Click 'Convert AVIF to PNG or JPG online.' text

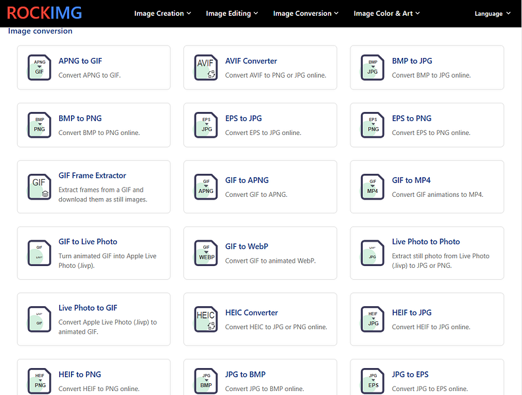click(x=275, y=75)
